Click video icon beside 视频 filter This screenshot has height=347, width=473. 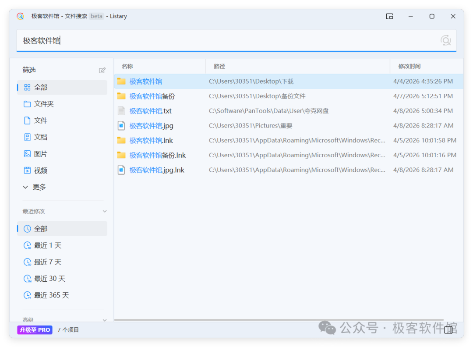(x=27, y=170)
